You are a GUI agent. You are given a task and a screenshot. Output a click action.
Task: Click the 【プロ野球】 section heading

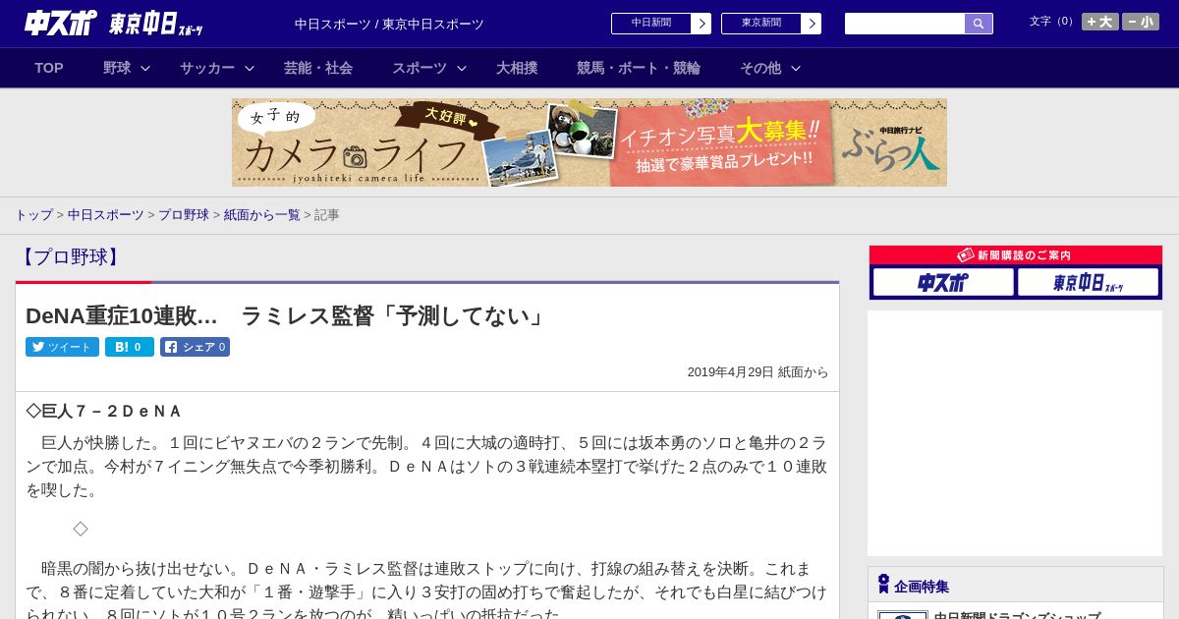[x=70, y=257]
